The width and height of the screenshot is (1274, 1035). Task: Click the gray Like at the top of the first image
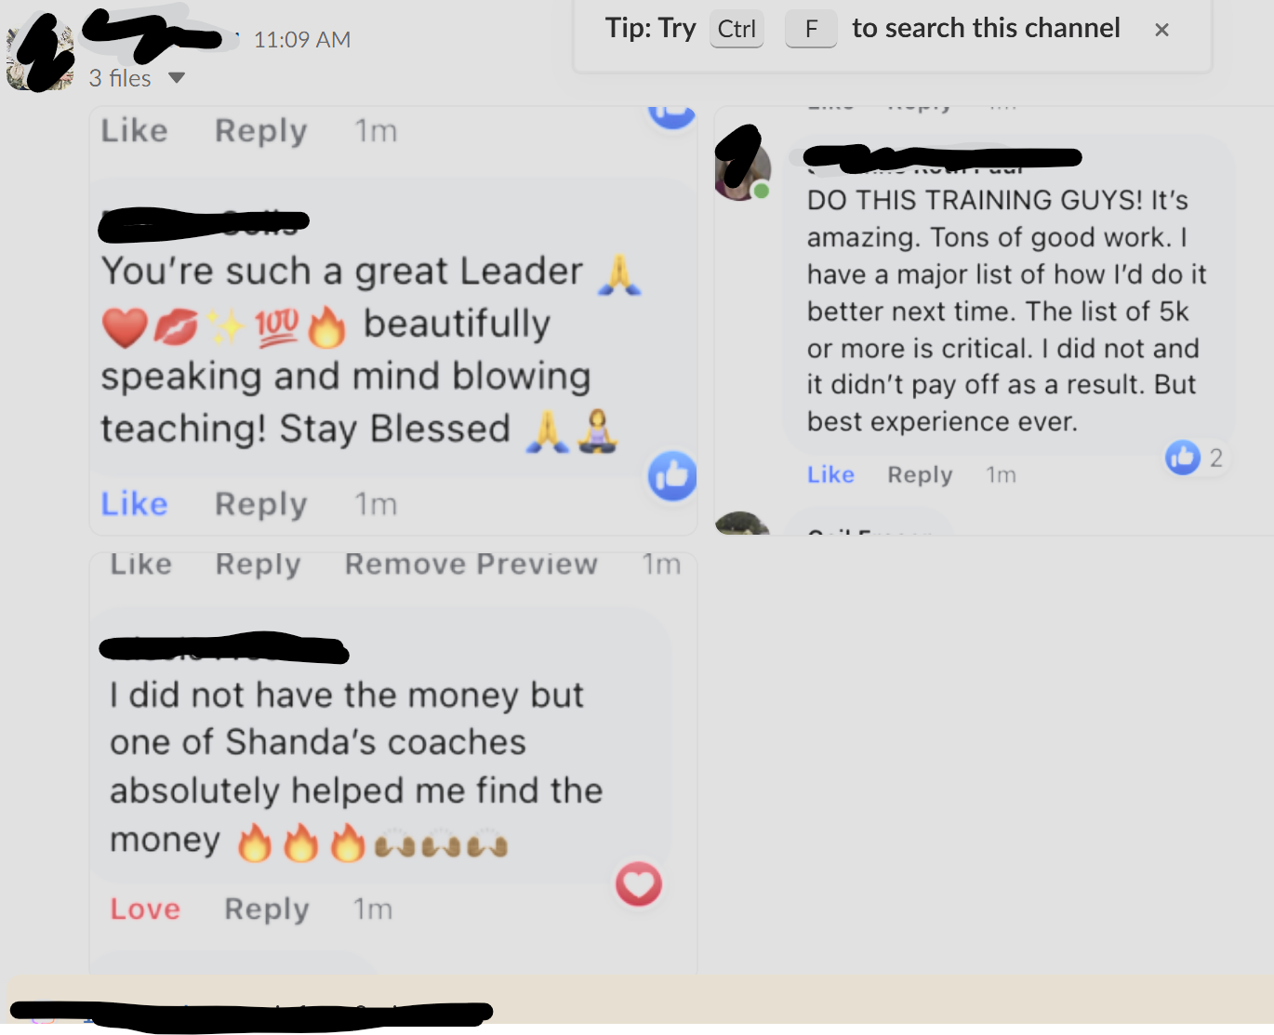tap(135, 130)
